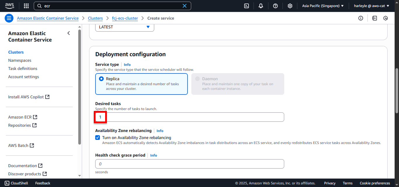Click the sidebar scroll down arrow
The height and width of the screenshot is (187, 399).
coord(79,176)
